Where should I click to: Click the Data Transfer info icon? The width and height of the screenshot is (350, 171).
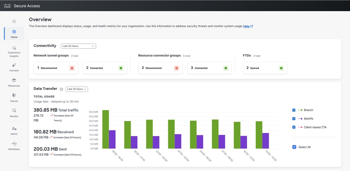[61, 89]
